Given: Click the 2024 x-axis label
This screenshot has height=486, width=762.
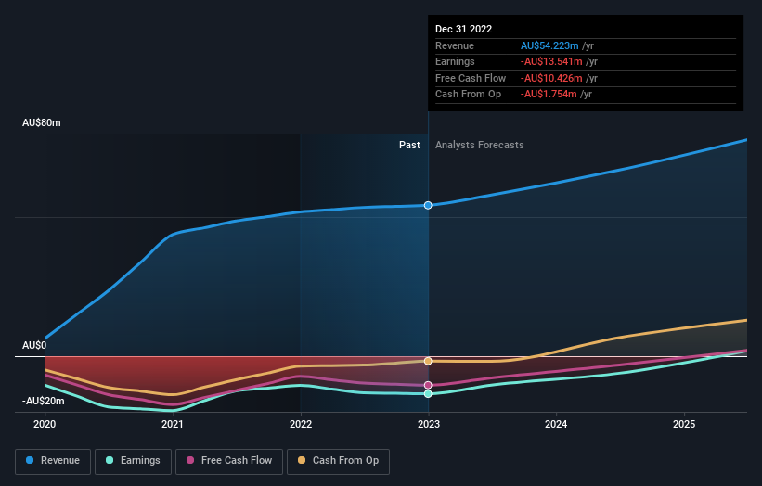Looking at the screenshot, I should 556,424.
